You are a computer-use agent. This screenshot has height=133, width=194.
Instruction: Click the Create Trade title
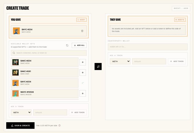[x=18, y=8]
